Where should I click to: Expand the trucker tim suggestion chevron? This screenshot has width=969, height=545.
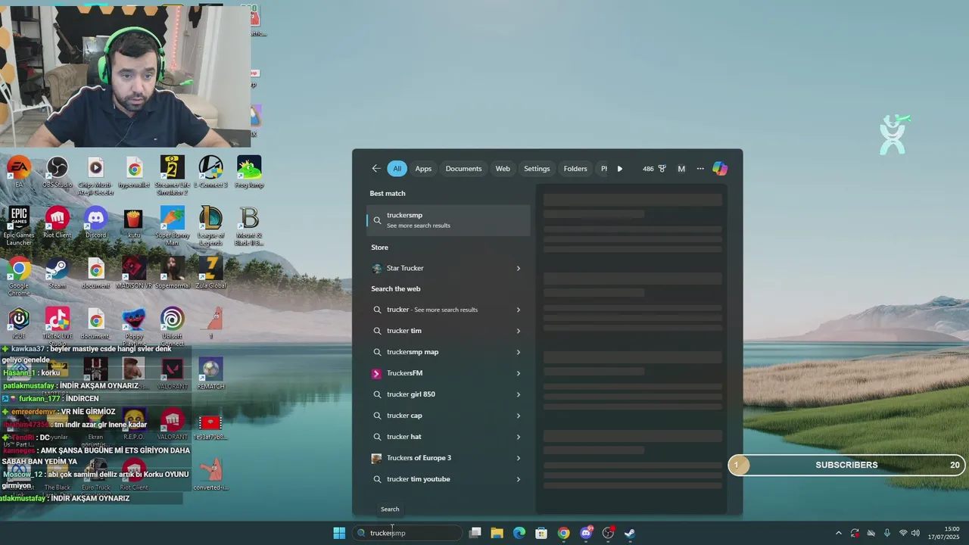pyautogui.click(x=519, y=331)
